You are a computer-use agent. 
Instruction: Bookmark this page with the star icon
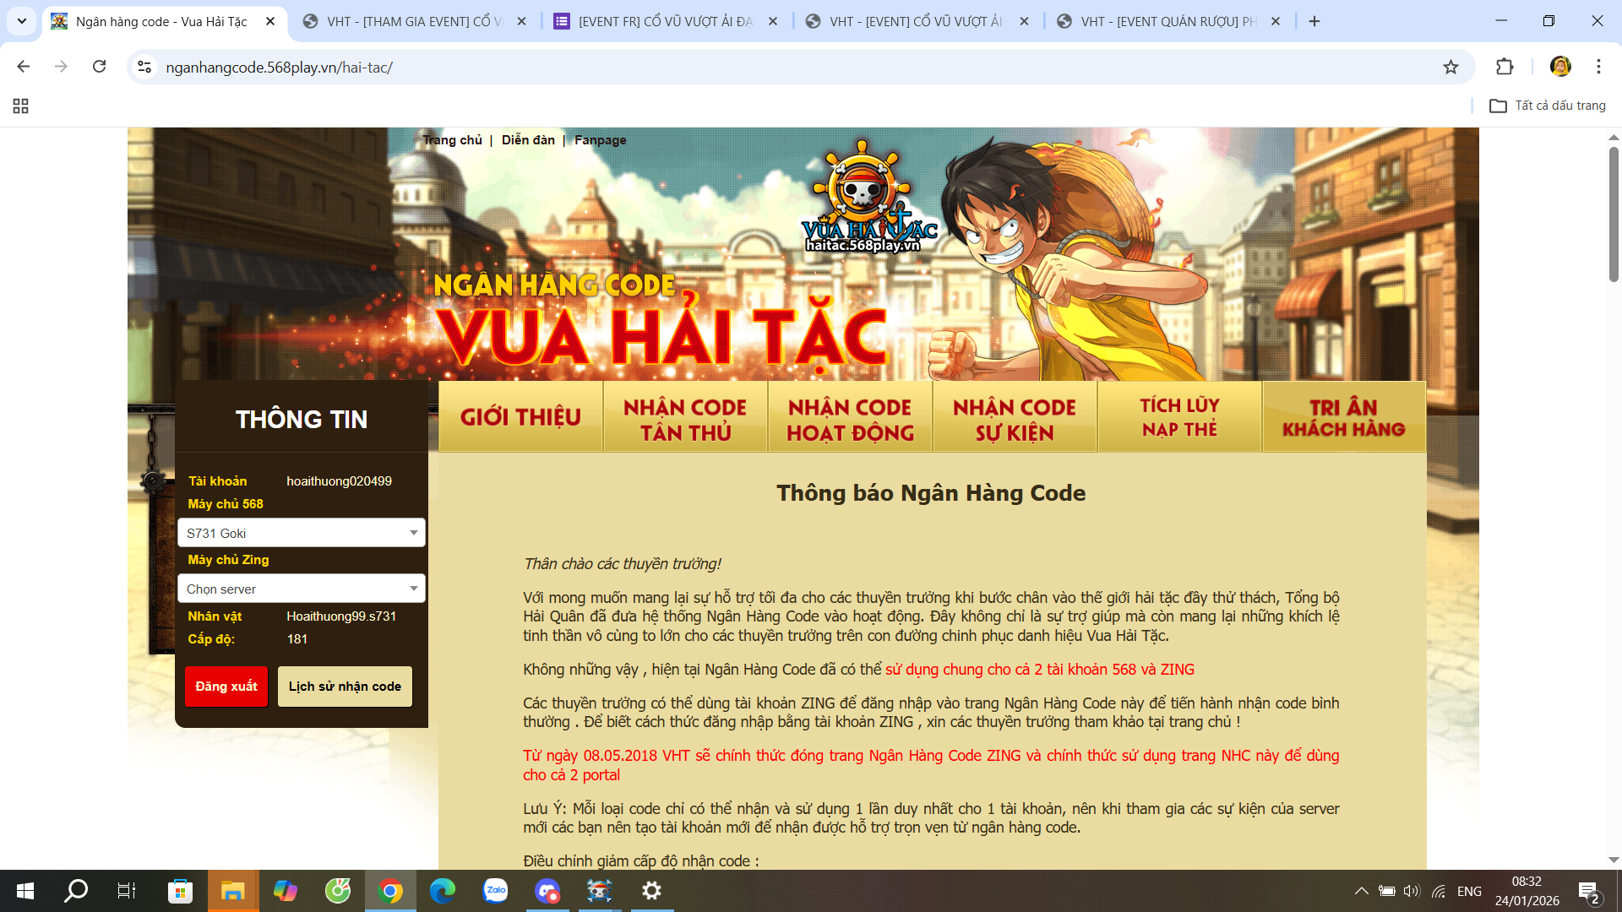(1451, 67)
